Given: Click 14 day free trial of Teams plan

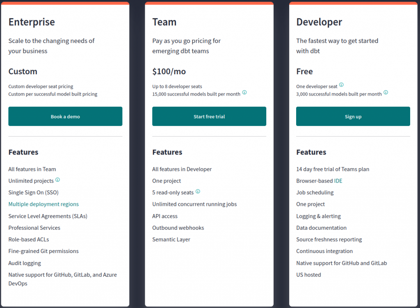Looking at the screenshot, I should pos(333,169).
